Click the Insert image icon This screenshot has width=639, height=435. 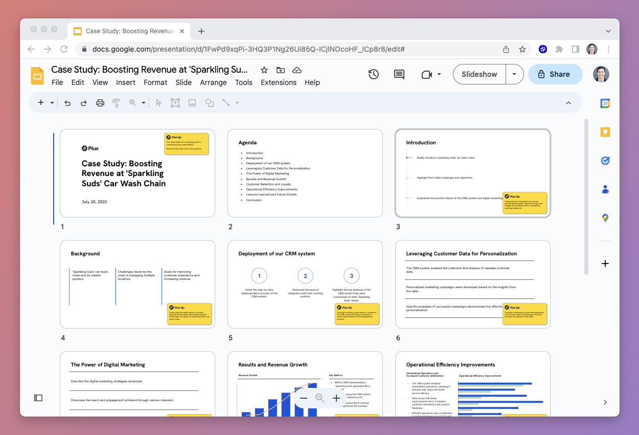point(192,102)
